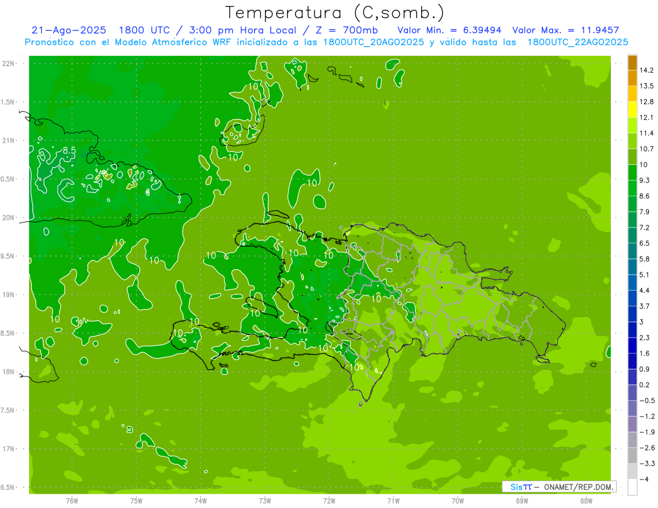Click the '18N' latitude axis label
The image size is (658, 508).
point(8,372)
